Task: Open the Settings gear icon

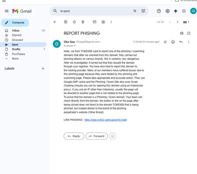Action: 167,11
